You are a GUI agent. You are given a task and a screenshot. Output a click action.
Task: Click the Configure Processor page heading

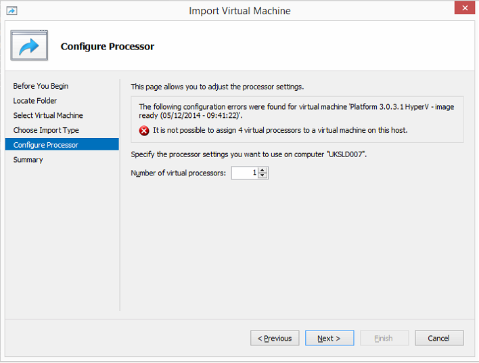108,47
